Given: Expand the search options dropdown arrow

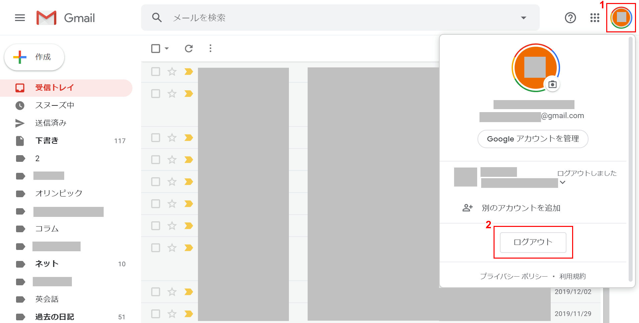Looking at the screenshot, I should click(523, 18).
